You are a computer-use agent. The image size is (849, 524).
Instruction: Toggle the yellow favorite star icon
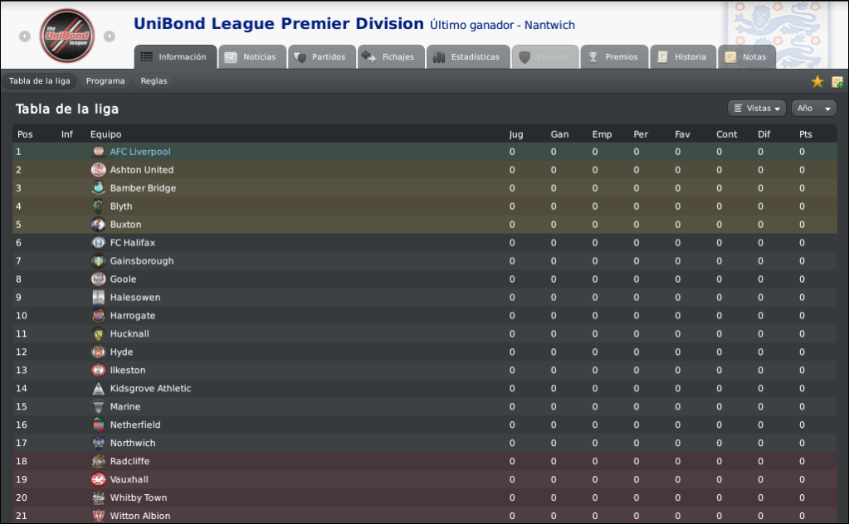(x=817, y=81)
